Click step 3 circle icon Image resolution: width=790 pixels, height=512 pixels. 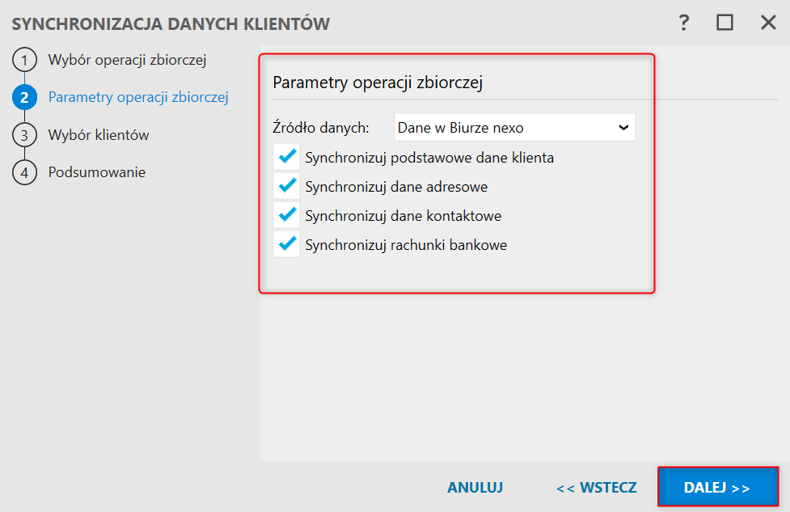click(24, 135)
